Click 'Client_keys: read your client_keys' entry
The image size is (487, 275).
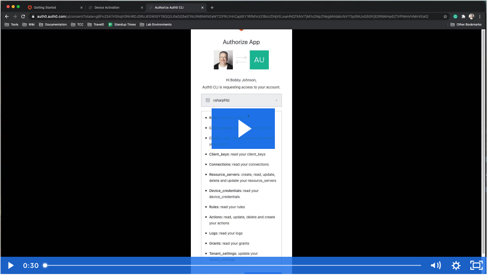(x=237, y=154)
